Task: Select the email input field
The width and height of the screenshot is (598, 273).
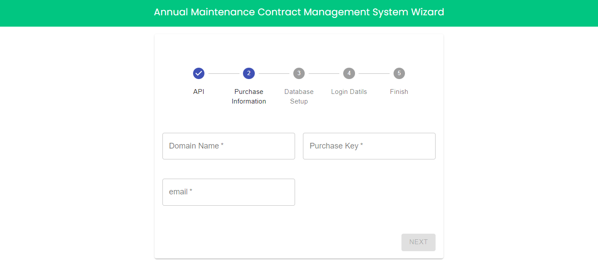Action: (229, 192)
